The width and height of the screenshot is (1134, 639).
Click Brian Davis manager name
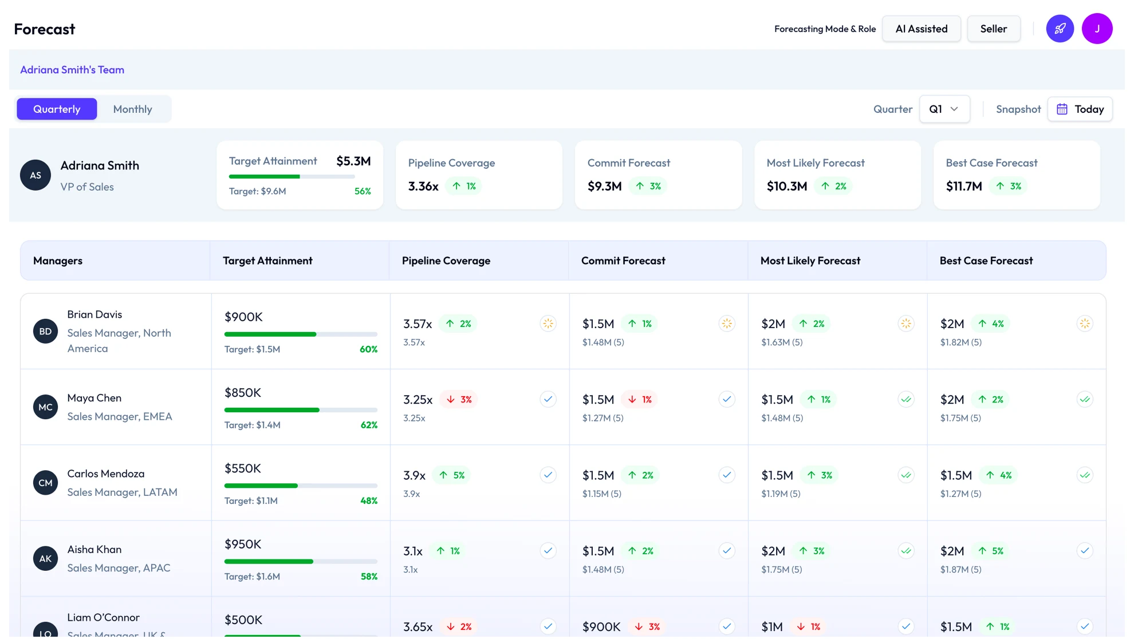pos(94,314)
